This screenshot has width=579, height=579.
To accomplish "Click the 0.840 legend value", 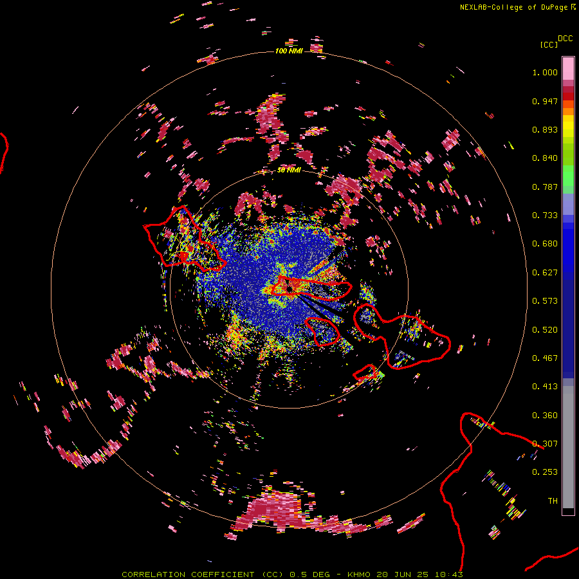I will click(x=545, y=158).
